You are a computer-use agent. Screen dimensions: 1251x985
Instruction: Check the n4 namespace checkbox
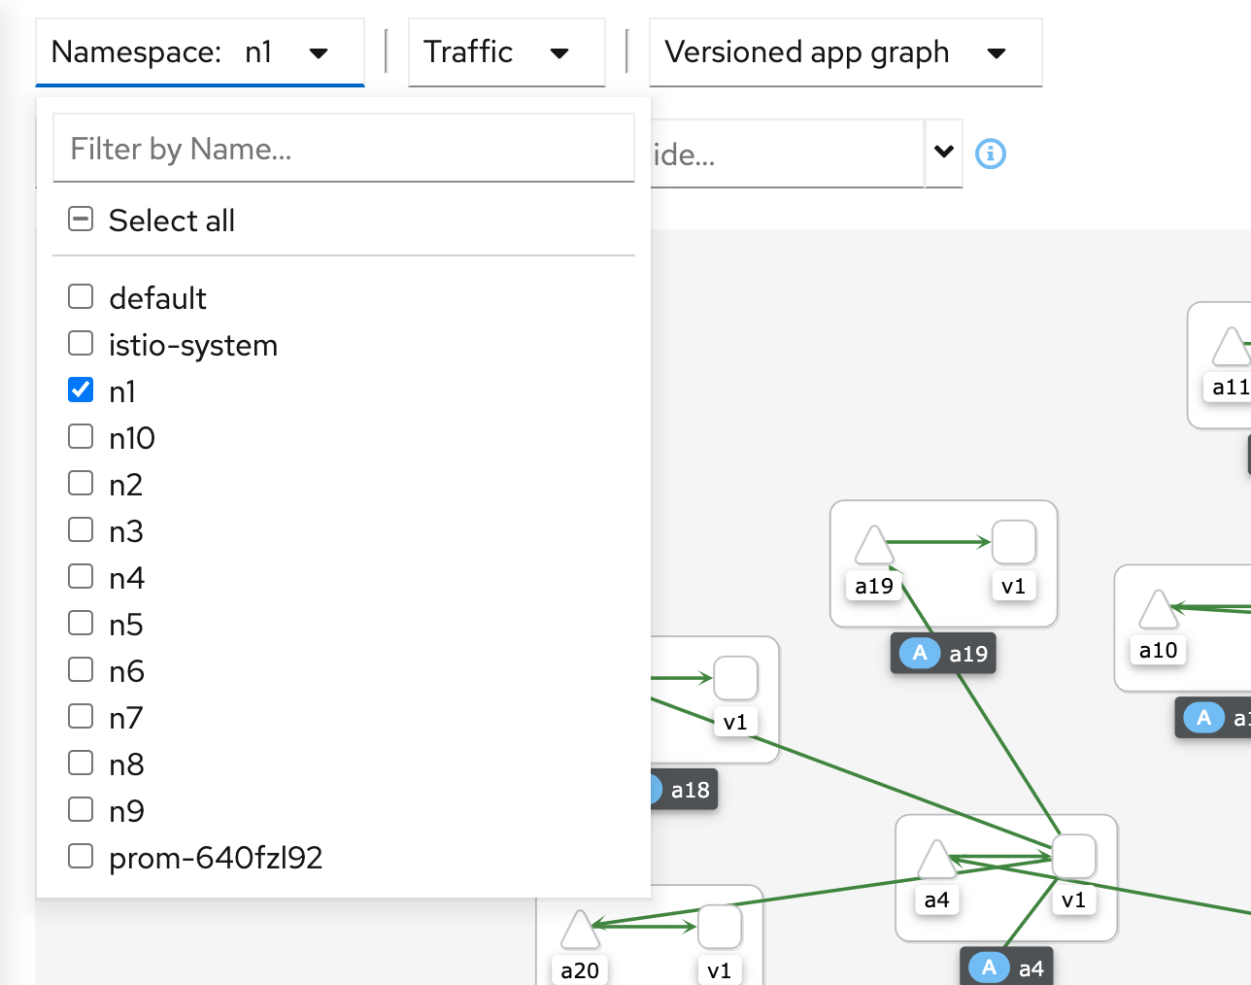tap(81, 576)
